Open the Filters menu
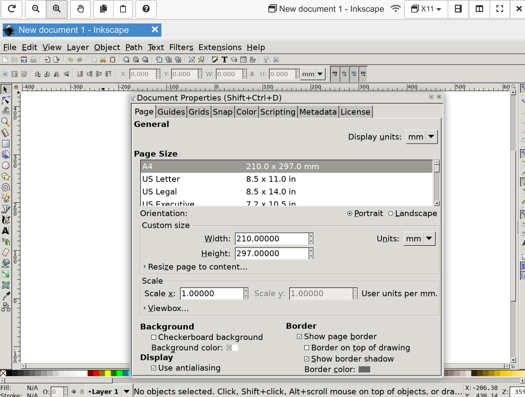Screen dimensions: 525x397 coord(181,47)
